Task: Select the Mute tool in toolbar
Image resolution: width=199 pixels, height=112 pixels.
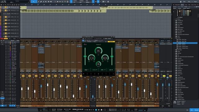Action: point(46,2)
